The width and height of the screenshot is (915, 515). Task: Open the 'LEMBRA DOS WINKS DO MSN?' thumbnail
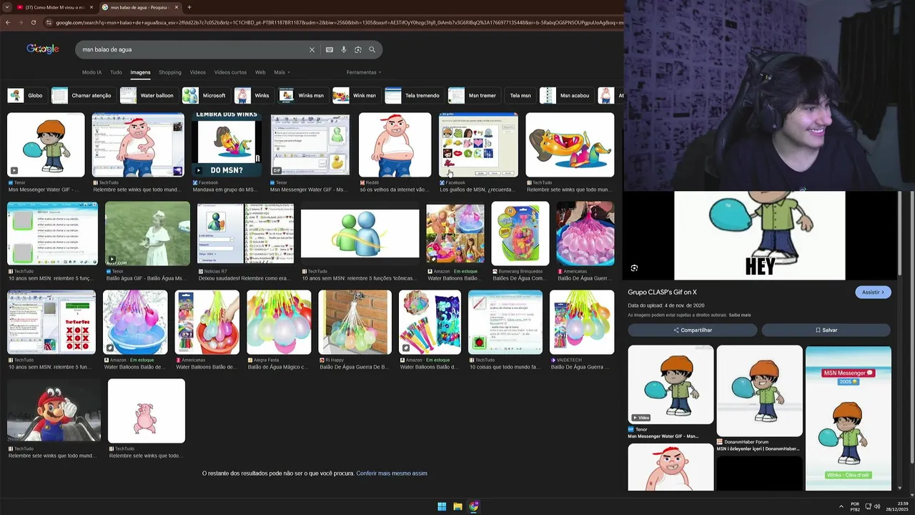226,144
